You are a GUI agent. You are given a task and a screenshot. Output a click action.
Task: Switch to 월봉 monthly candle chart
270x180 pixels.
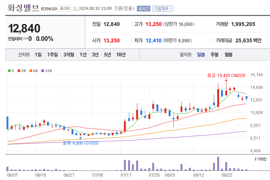pyautogui.click(x=228, y=55)
